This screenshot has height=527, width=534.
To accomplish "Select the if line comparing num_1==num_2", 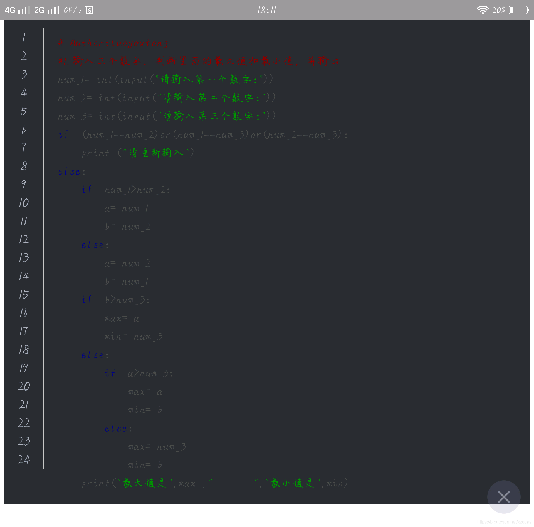I will tap(203, 135).
